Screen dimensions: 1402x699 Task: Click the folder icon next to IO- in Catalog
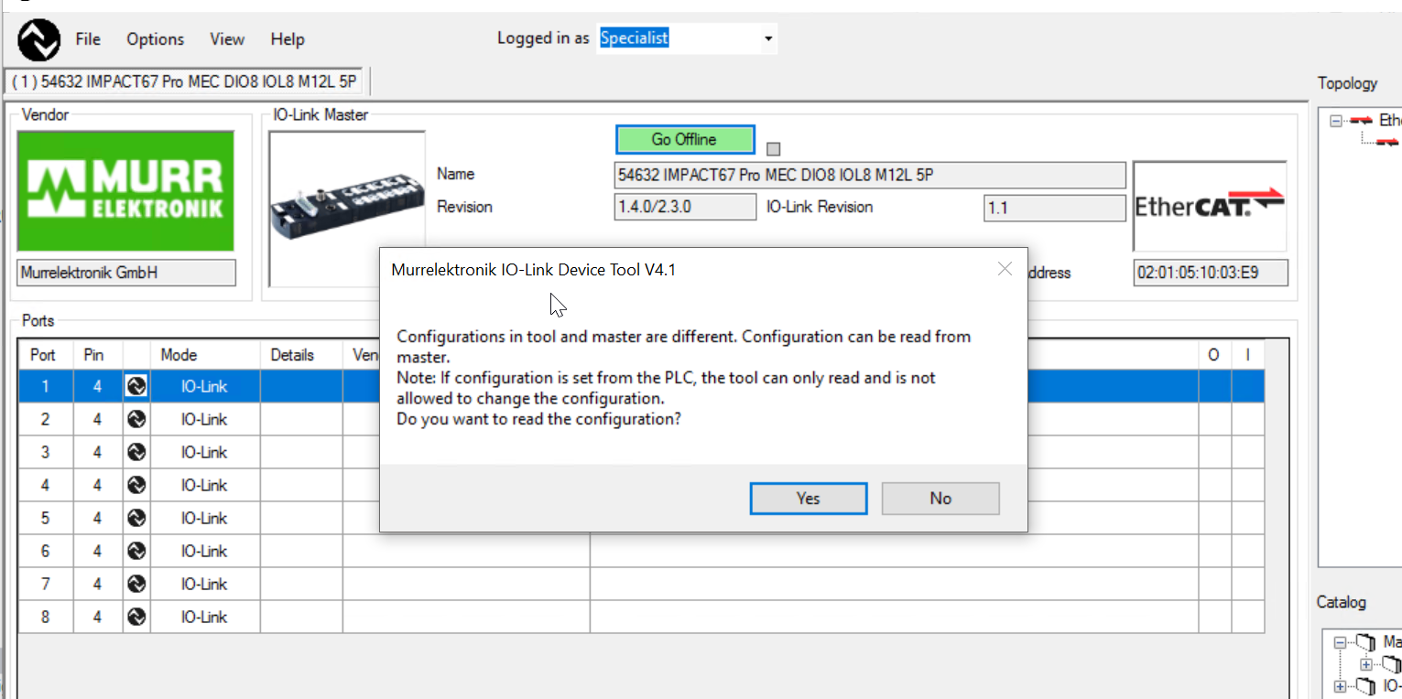coord(1366,685)
